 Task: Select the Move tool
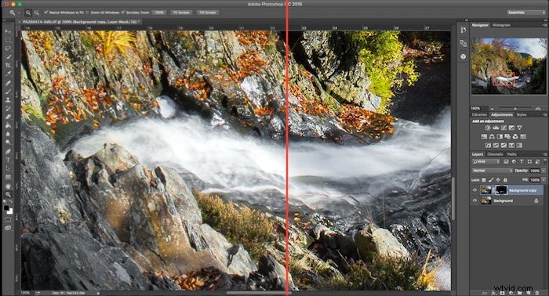click(8, 31)
